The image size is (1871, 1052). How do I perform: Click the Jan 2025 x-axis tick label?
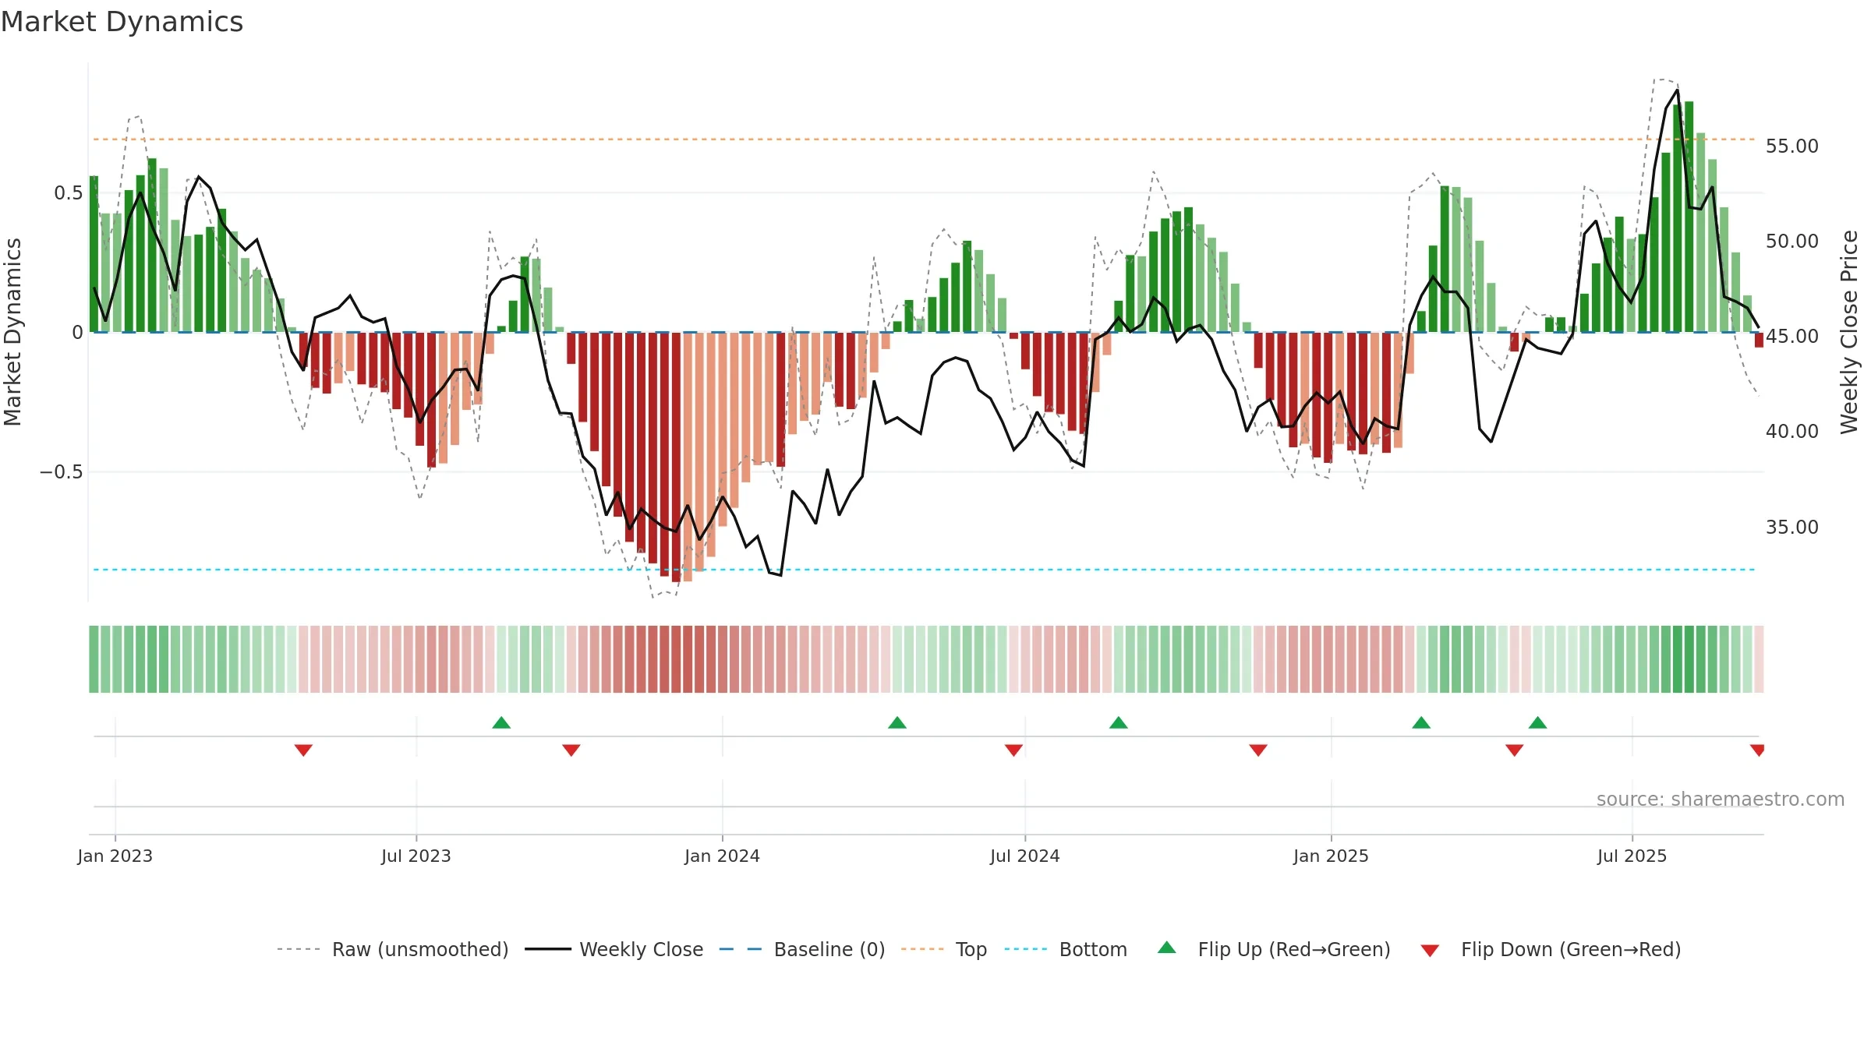click(1332, 856)
